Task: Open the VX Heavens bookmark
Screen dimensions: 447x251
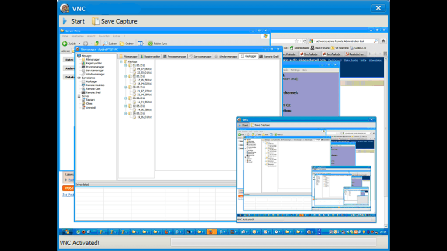Action: (340, 48)
